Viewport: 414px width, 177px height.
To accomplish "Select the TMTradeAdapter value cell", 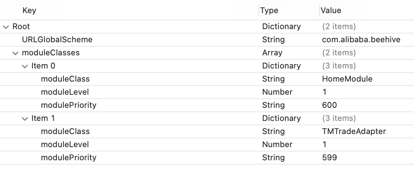I will click(x=354, y=131).
